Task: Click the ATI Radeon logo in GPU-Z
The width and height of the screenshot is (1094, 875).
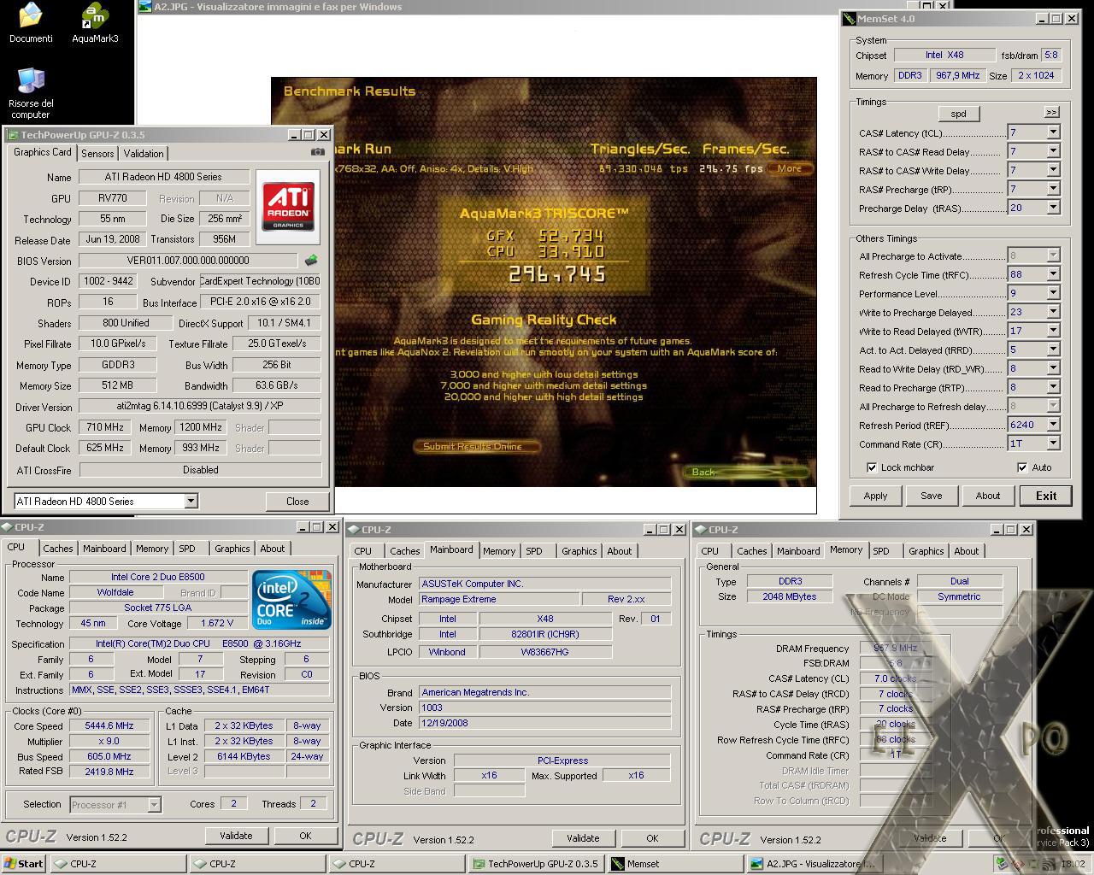Action: (288, 205)
